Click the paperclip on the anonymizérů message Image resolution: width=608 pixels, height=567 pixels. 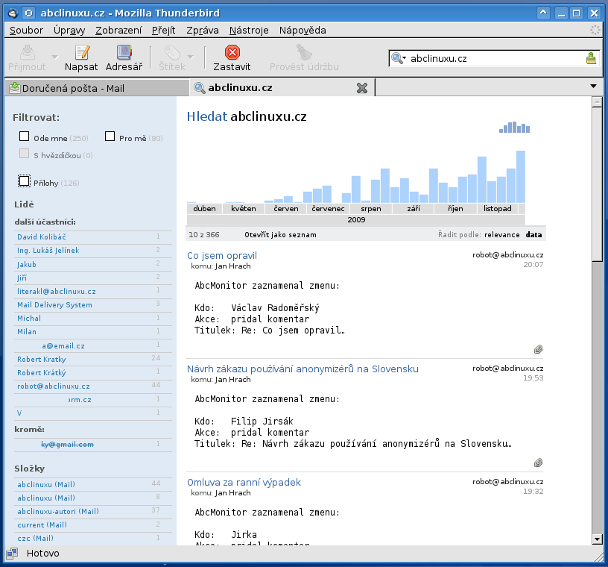[x=538, y=463]
